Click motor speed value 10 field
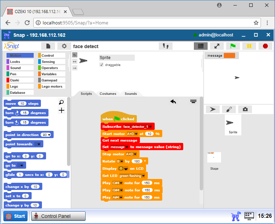 150,134
